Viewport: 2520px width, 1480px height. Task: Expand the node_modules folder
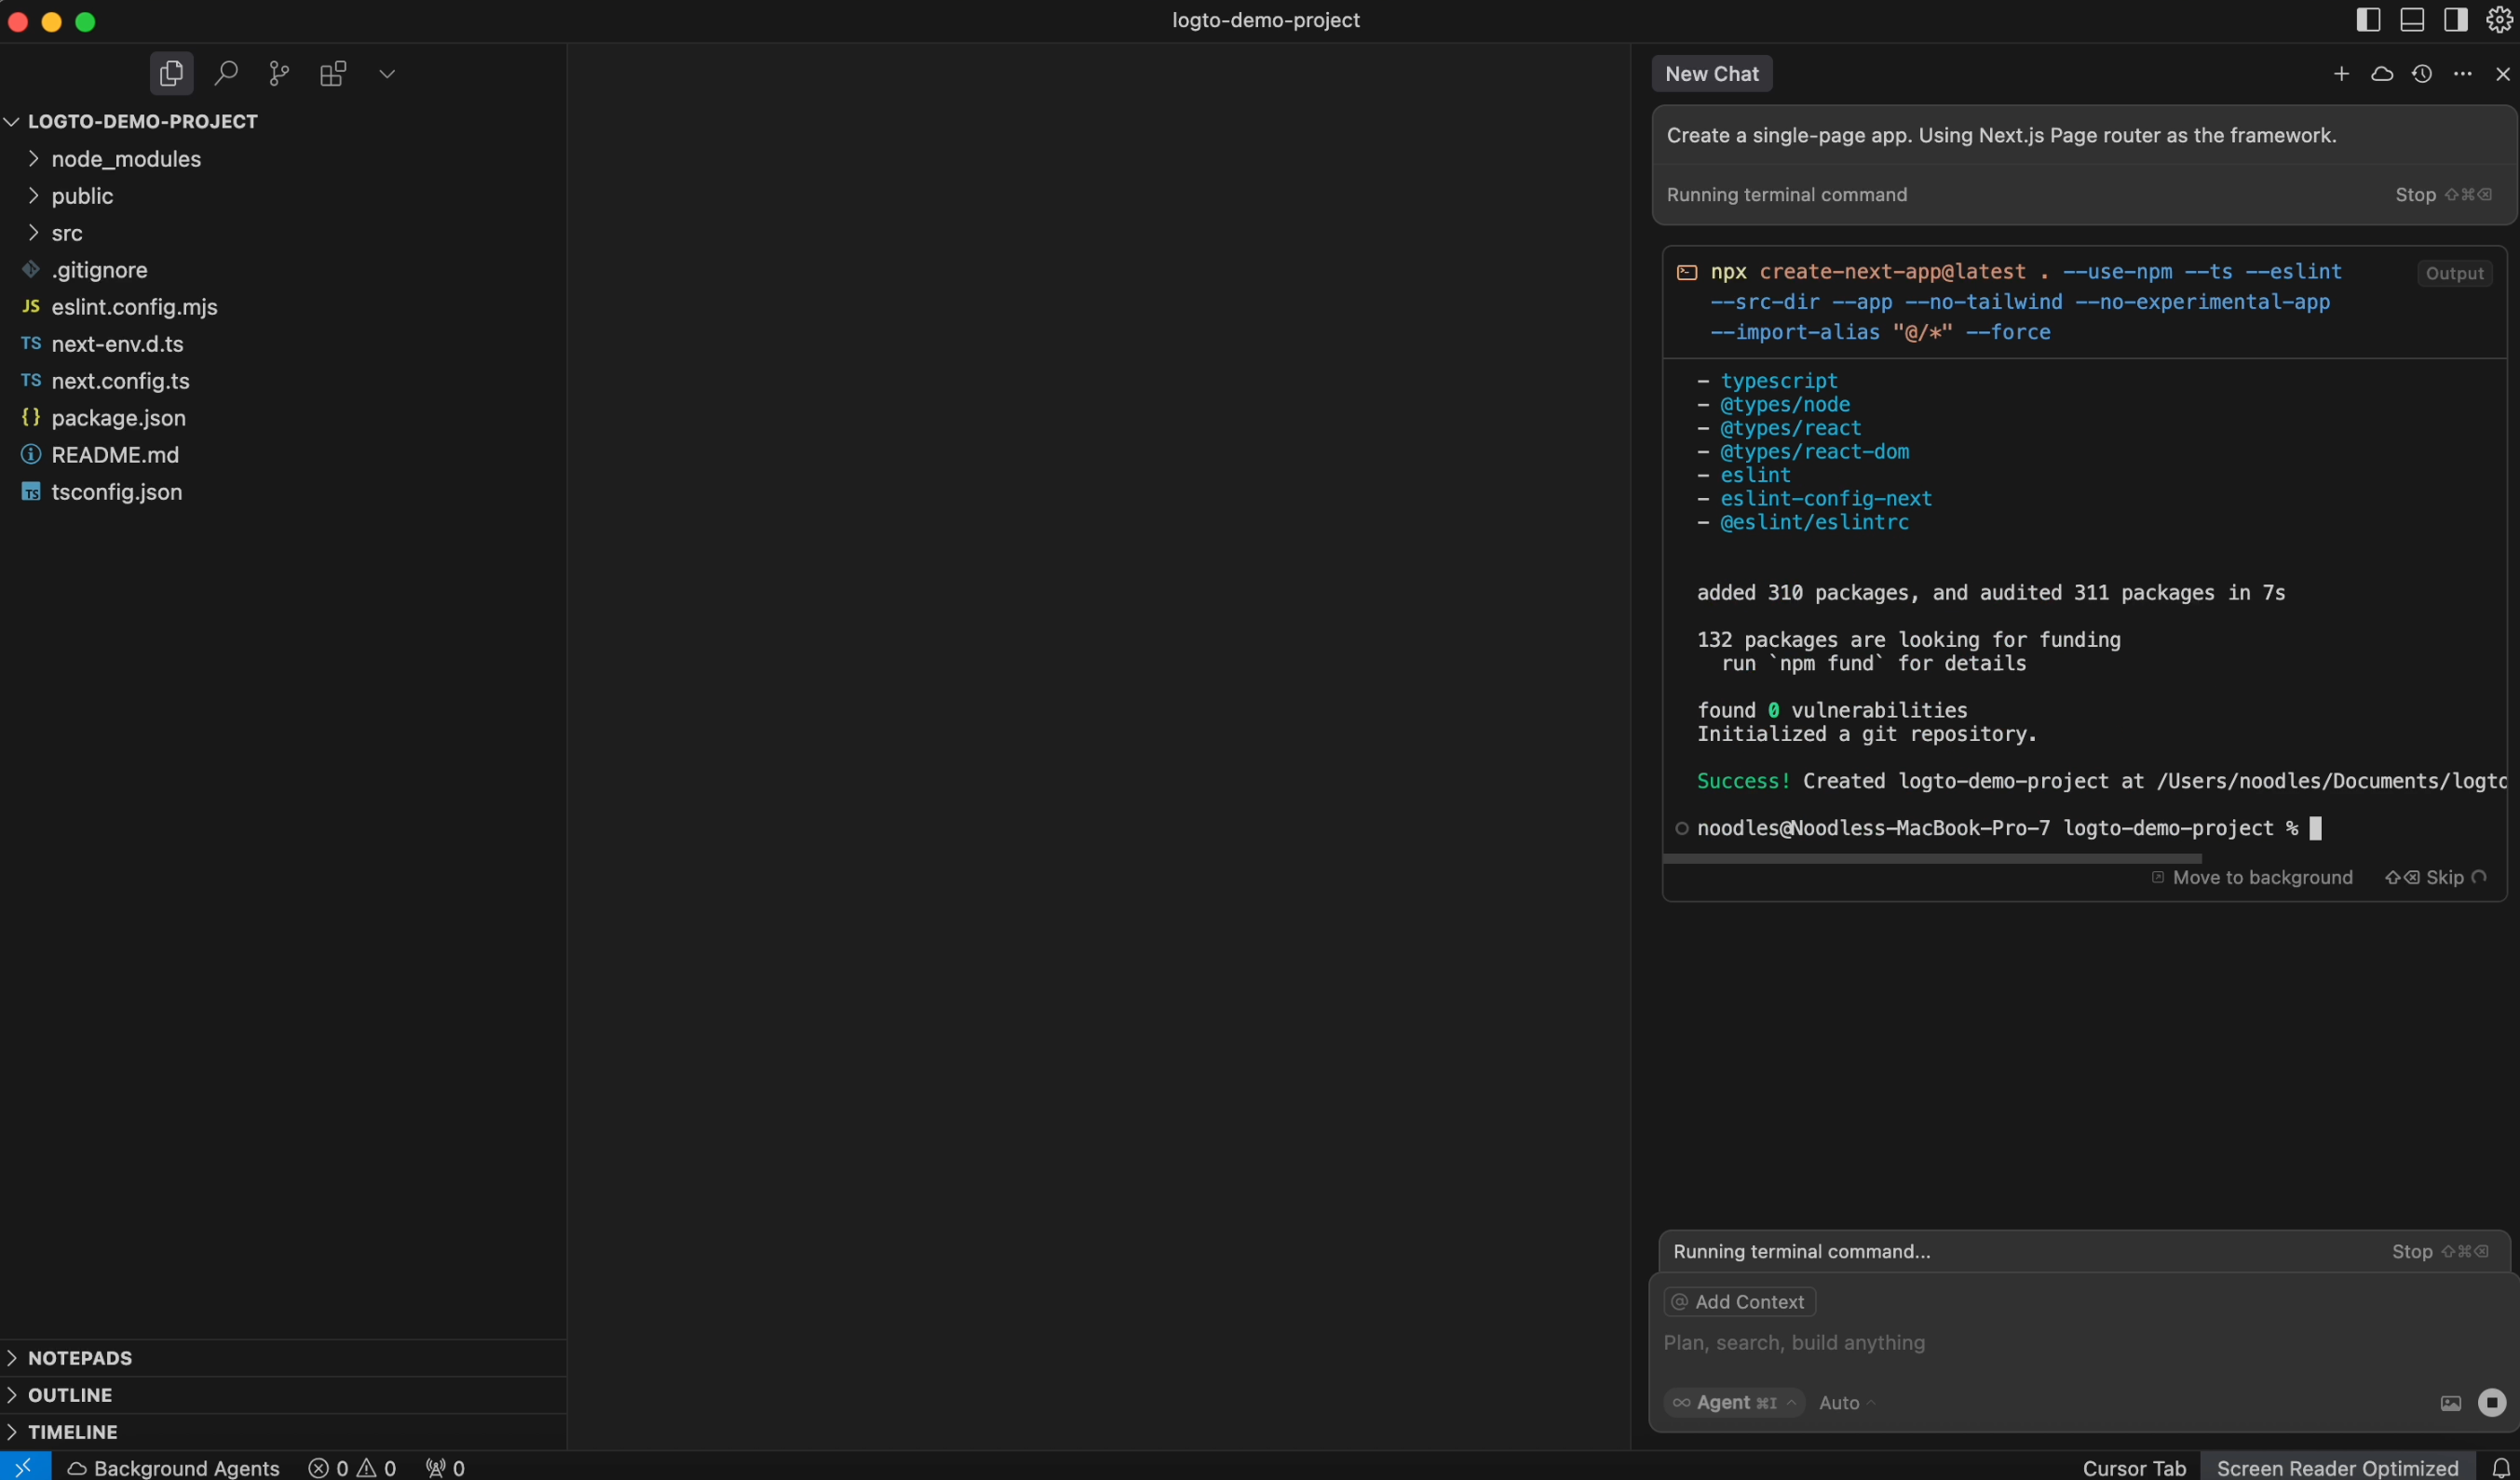126,159
